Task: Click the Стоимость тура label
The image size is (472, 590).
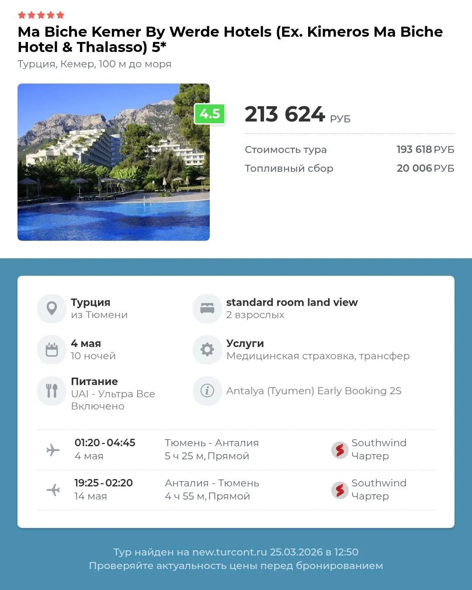Action: (x=286, y=149)
